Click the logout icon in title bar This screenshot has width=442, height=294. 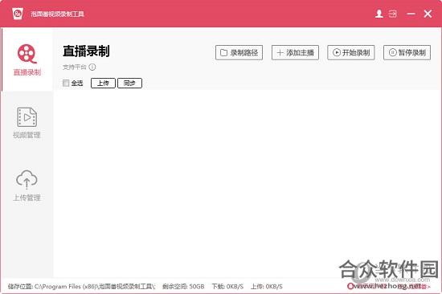393,14
